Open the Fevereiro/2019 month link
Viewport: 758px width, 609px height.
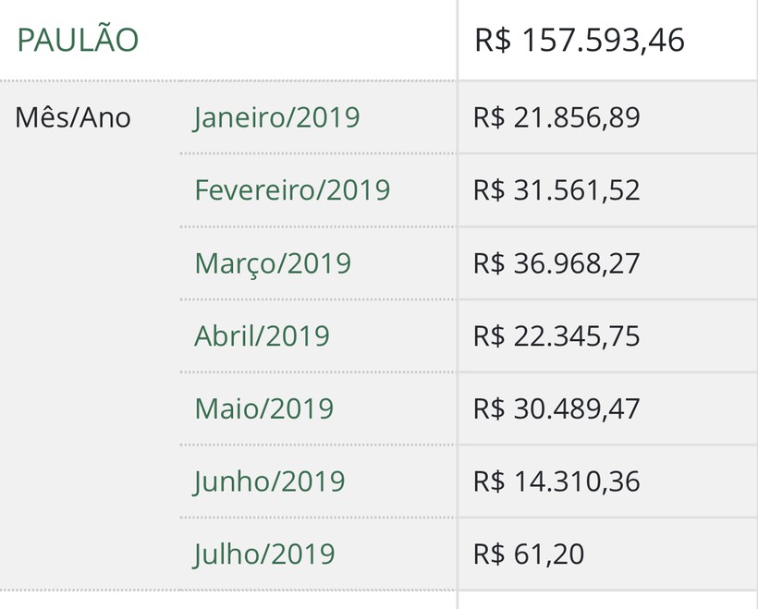click(x=292, y=190)
